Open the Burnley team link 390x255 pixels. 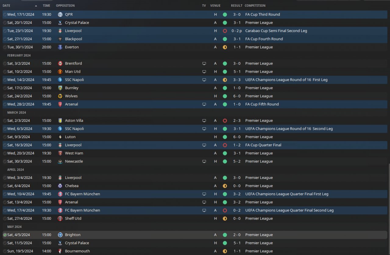point(72,88)
